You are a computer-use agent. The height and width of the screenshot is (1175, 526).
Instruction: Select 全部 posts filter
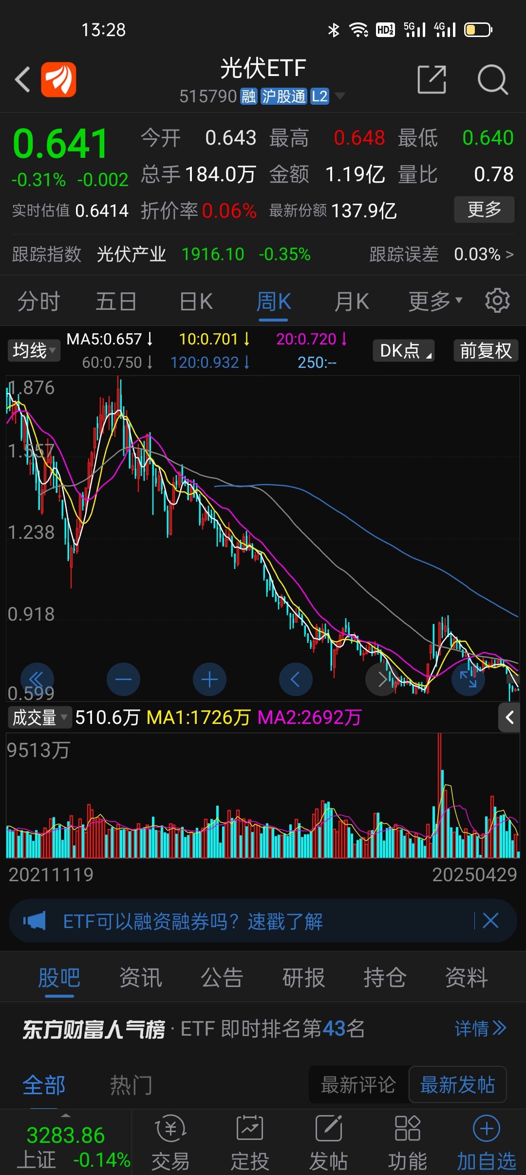pos(44,1085)
